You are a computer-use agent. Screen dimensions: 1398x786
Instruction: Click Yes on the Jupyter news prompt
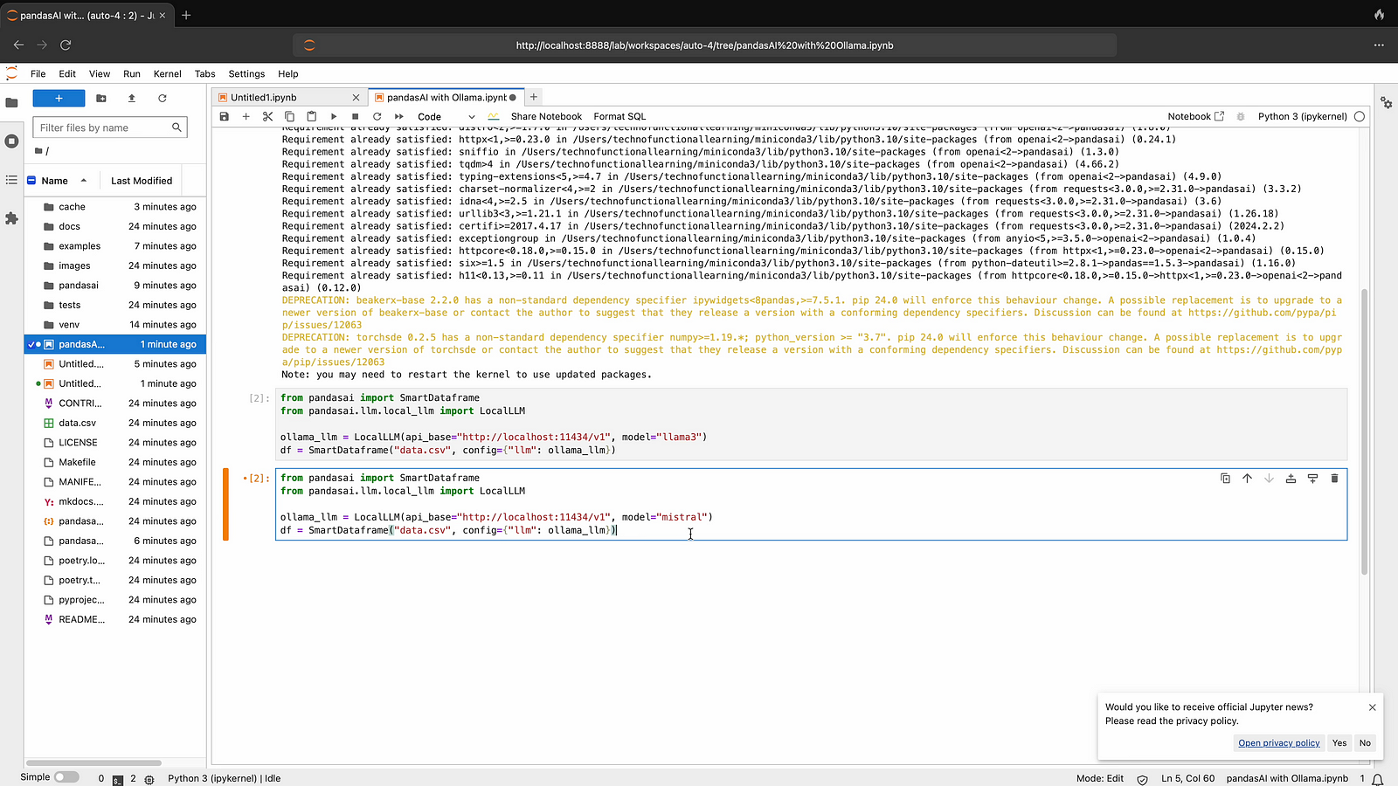(x=1339, y=743)
